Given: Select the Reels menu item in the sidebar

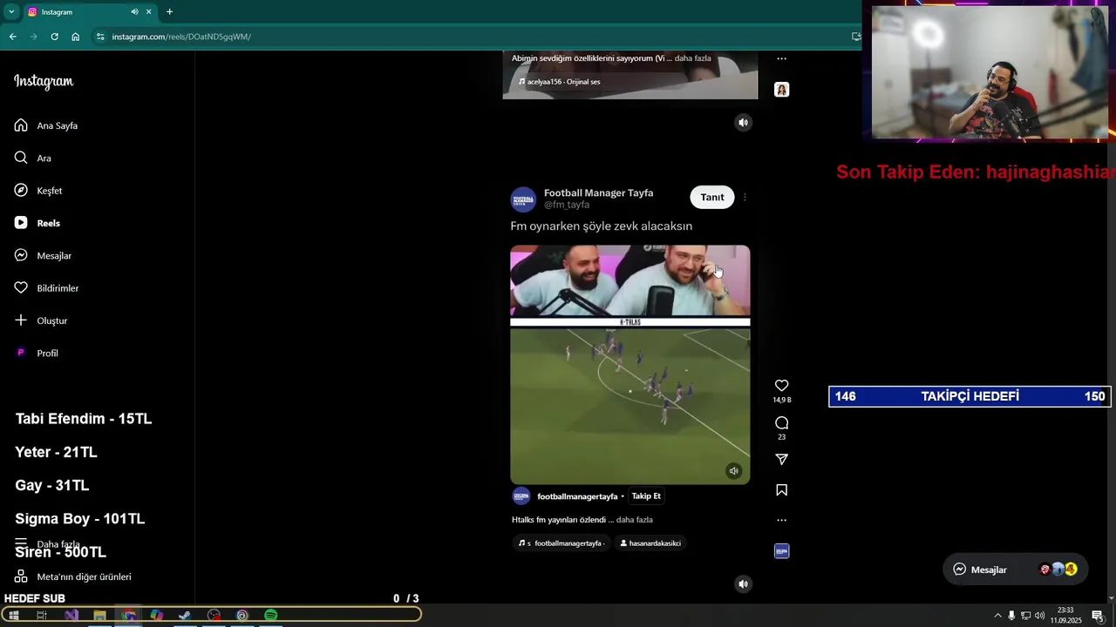Looking at the screenshot, I should click(x=37, y=223).
